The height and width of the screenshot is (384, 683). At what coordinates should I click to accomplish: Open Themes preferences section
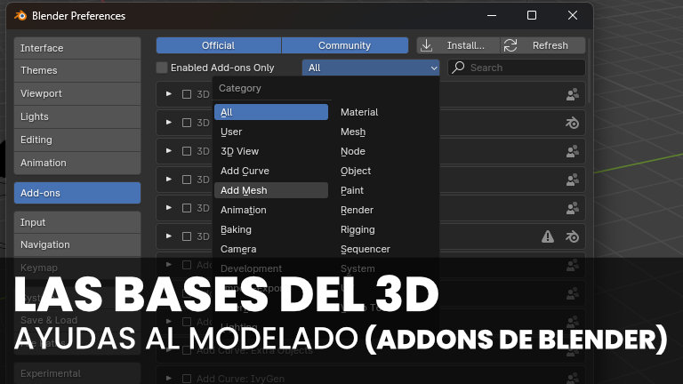pyautogui.click(x=77, y=70)
